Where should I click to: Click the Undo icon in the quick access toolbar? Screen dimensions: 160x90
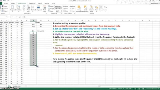4,1
